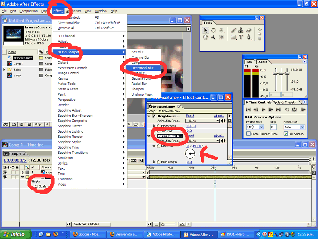Click the Skip input field
Screen dimensions: 318x239
click(273, 127)
